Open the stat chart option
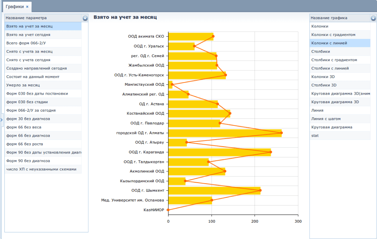This screenshot has height=239, width=377. pos(340,135)
